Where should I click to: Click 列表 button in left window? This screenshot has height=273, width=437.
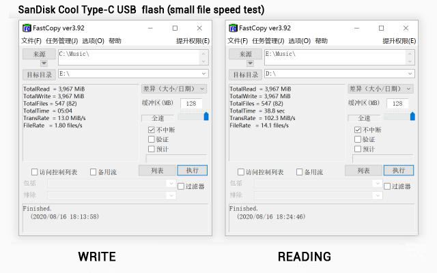tap(157, 171)
